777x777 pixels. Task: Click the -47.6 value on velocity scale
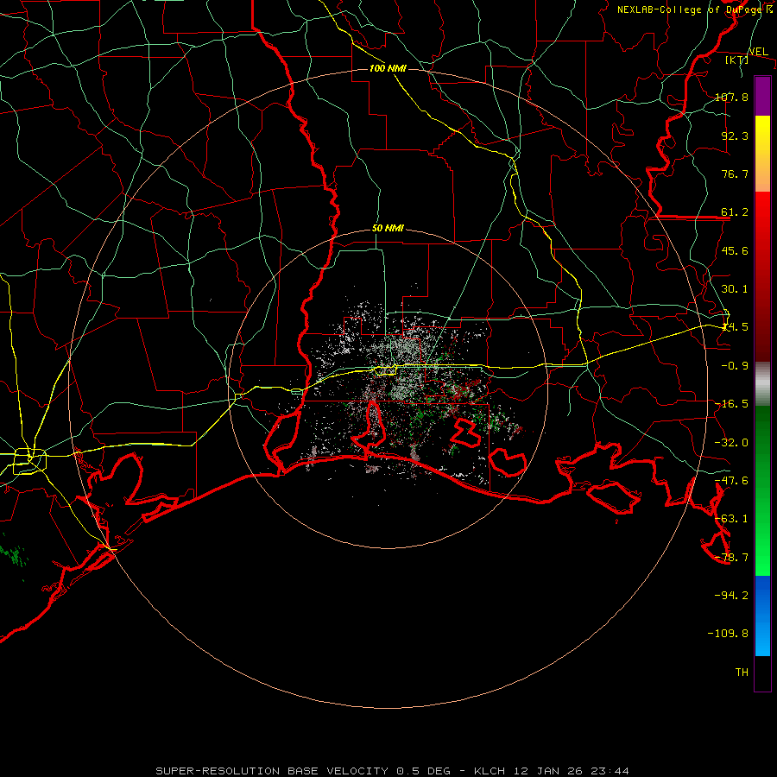tap(731, 481)
